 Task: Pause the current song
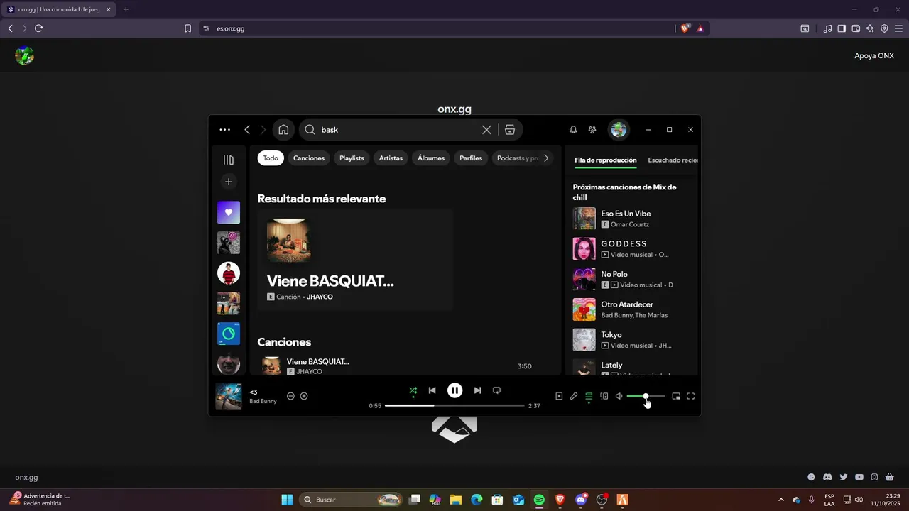tap(454, 390)
